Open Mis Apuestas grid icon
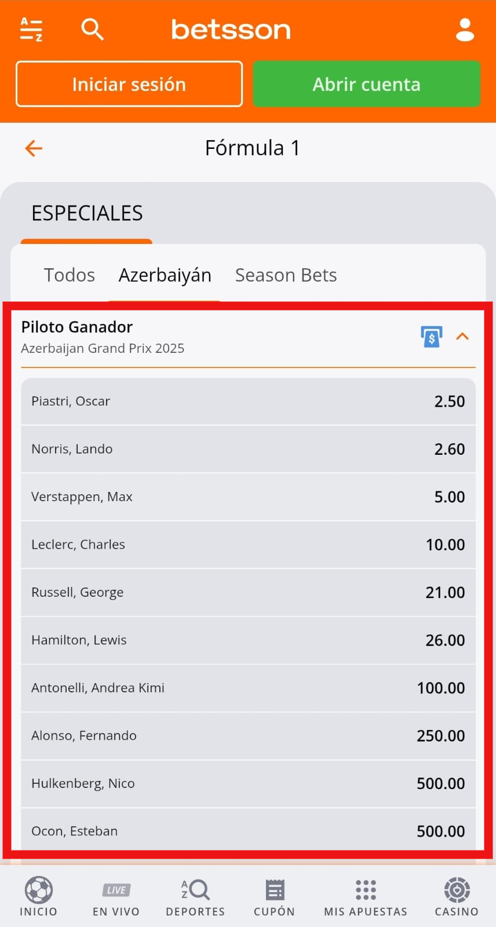Screen dimensions: 496x927 (x=366, y=890)
